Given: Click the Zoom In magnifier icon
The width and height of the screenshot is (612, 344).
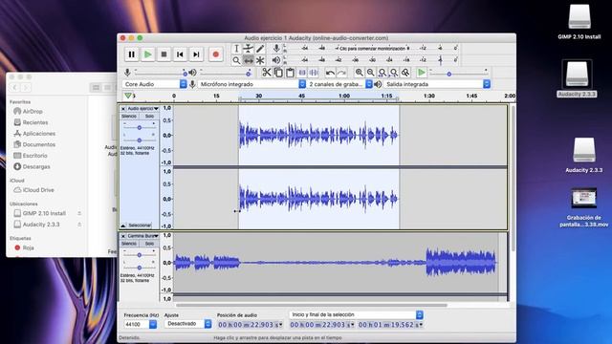Looking at the screenshot, I should pyautogui.click(x=359, y=73).
